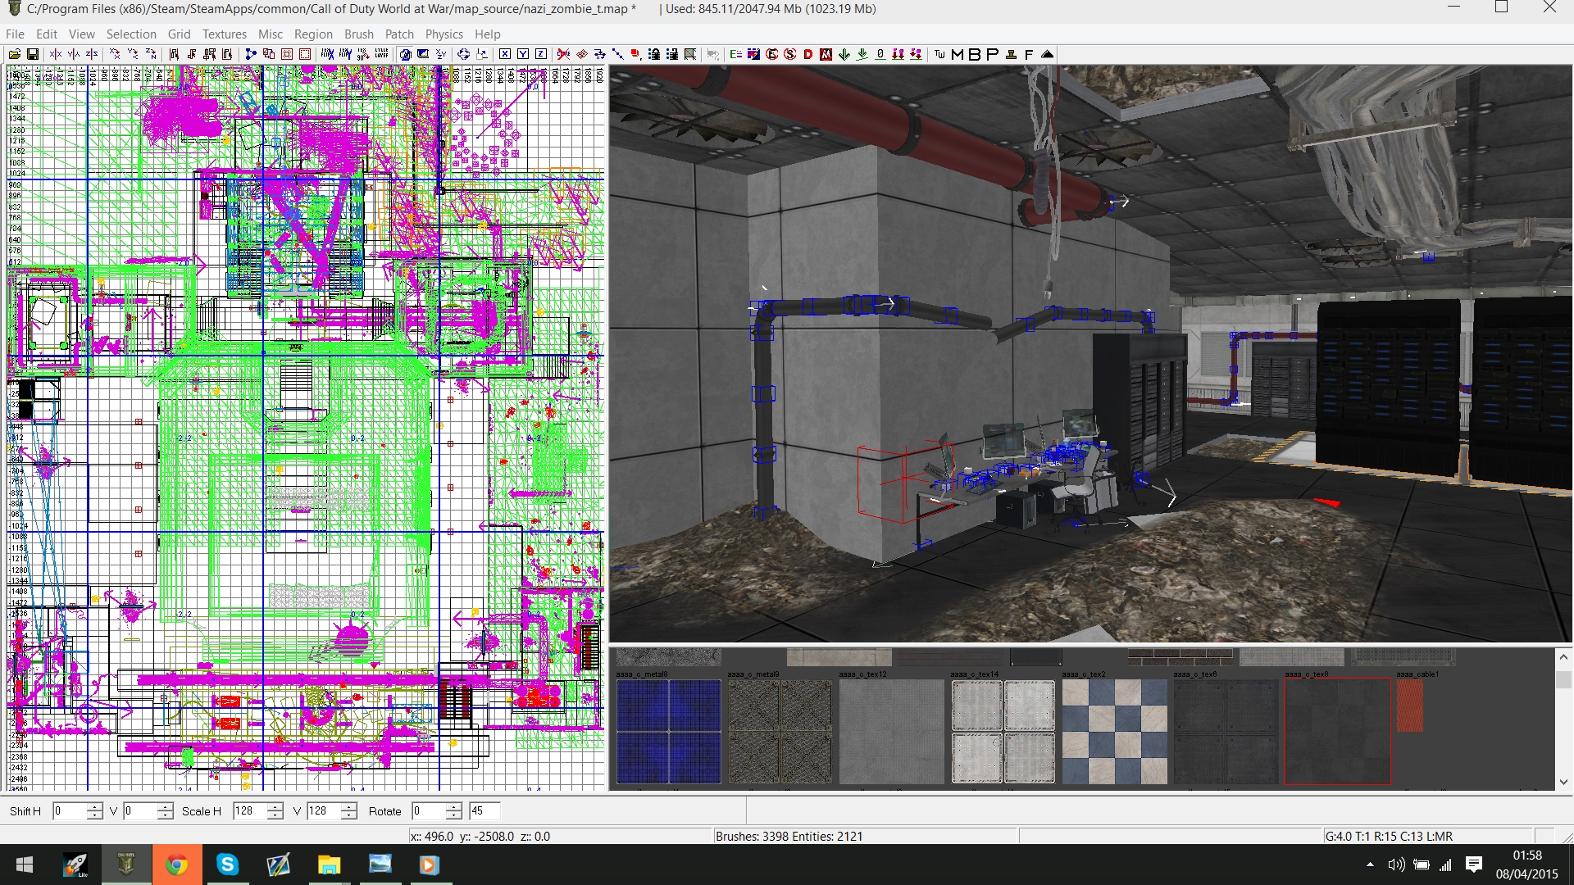Flip selection along the X axis
Viewport: 1574px width, 885px height.
coord(56,54)
